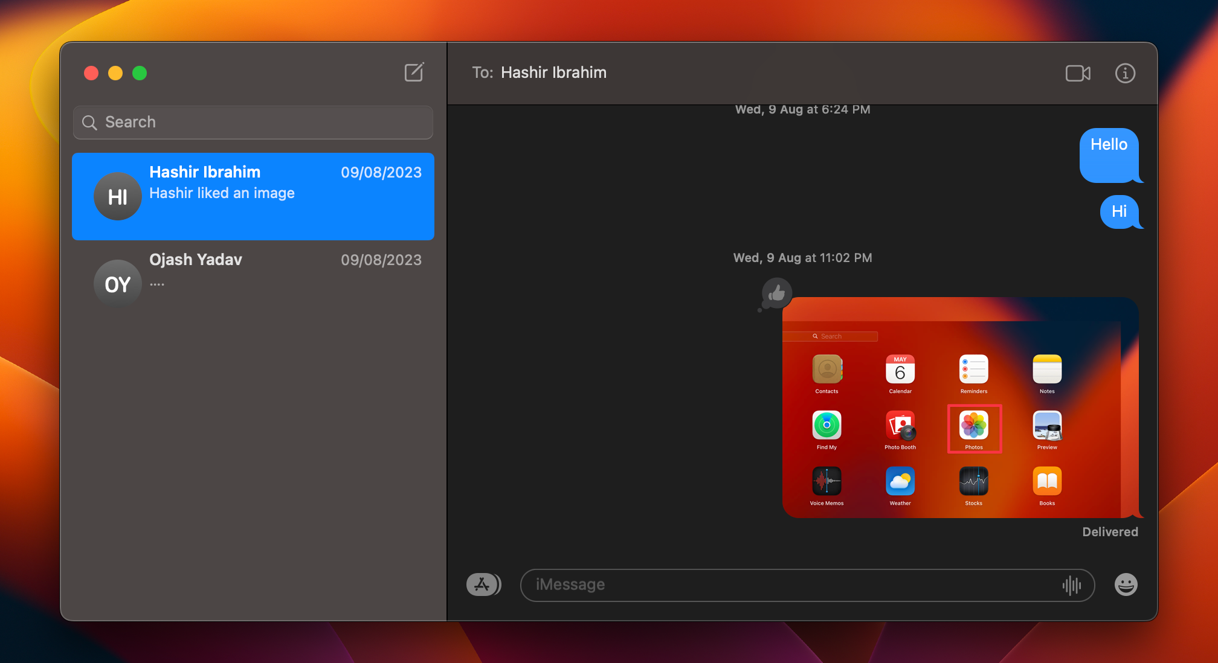The width and height of the screenshot is (1218, 663).
Task: Record an audio message with the waveform icon
Action: click(1072, 585)
